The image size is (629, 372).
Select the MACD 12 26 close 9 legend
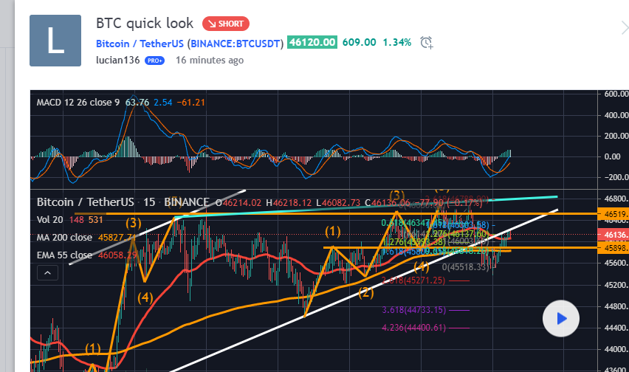click(x=78, y=102)
